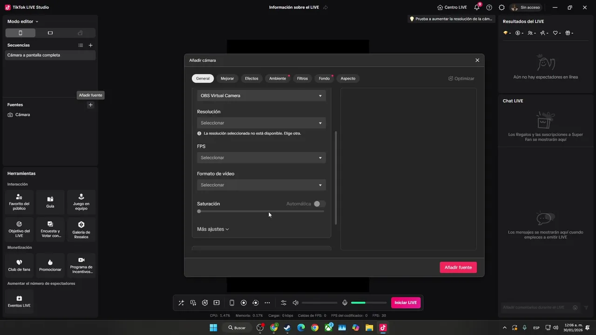This screenshot has height=335, width=596.
Task: Open Club de fans tool
Action: [x=19, y=265]
